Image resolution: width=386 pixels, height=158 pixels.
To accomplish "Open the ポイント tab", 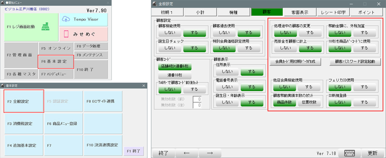I will 367,12.
